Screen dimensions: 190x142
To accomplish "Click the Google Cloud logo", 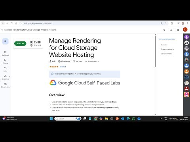I will point(53,83).
